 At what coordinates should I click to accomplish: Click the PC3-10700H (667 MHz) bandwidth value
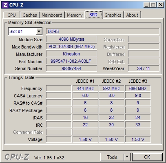[x=71, y=46]
